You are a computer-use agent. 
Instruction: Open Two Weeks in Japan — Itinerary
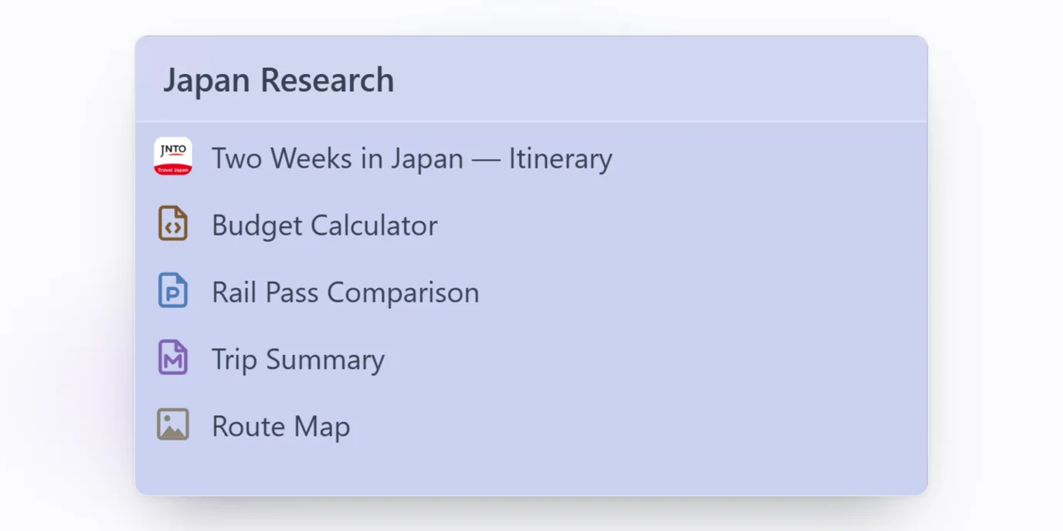(531, 157)
